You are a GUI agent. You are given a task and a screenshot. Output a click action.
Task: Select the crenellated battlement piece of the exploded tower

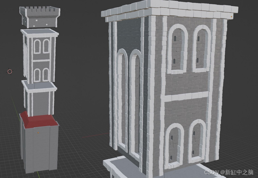click(x=40, y=17)
